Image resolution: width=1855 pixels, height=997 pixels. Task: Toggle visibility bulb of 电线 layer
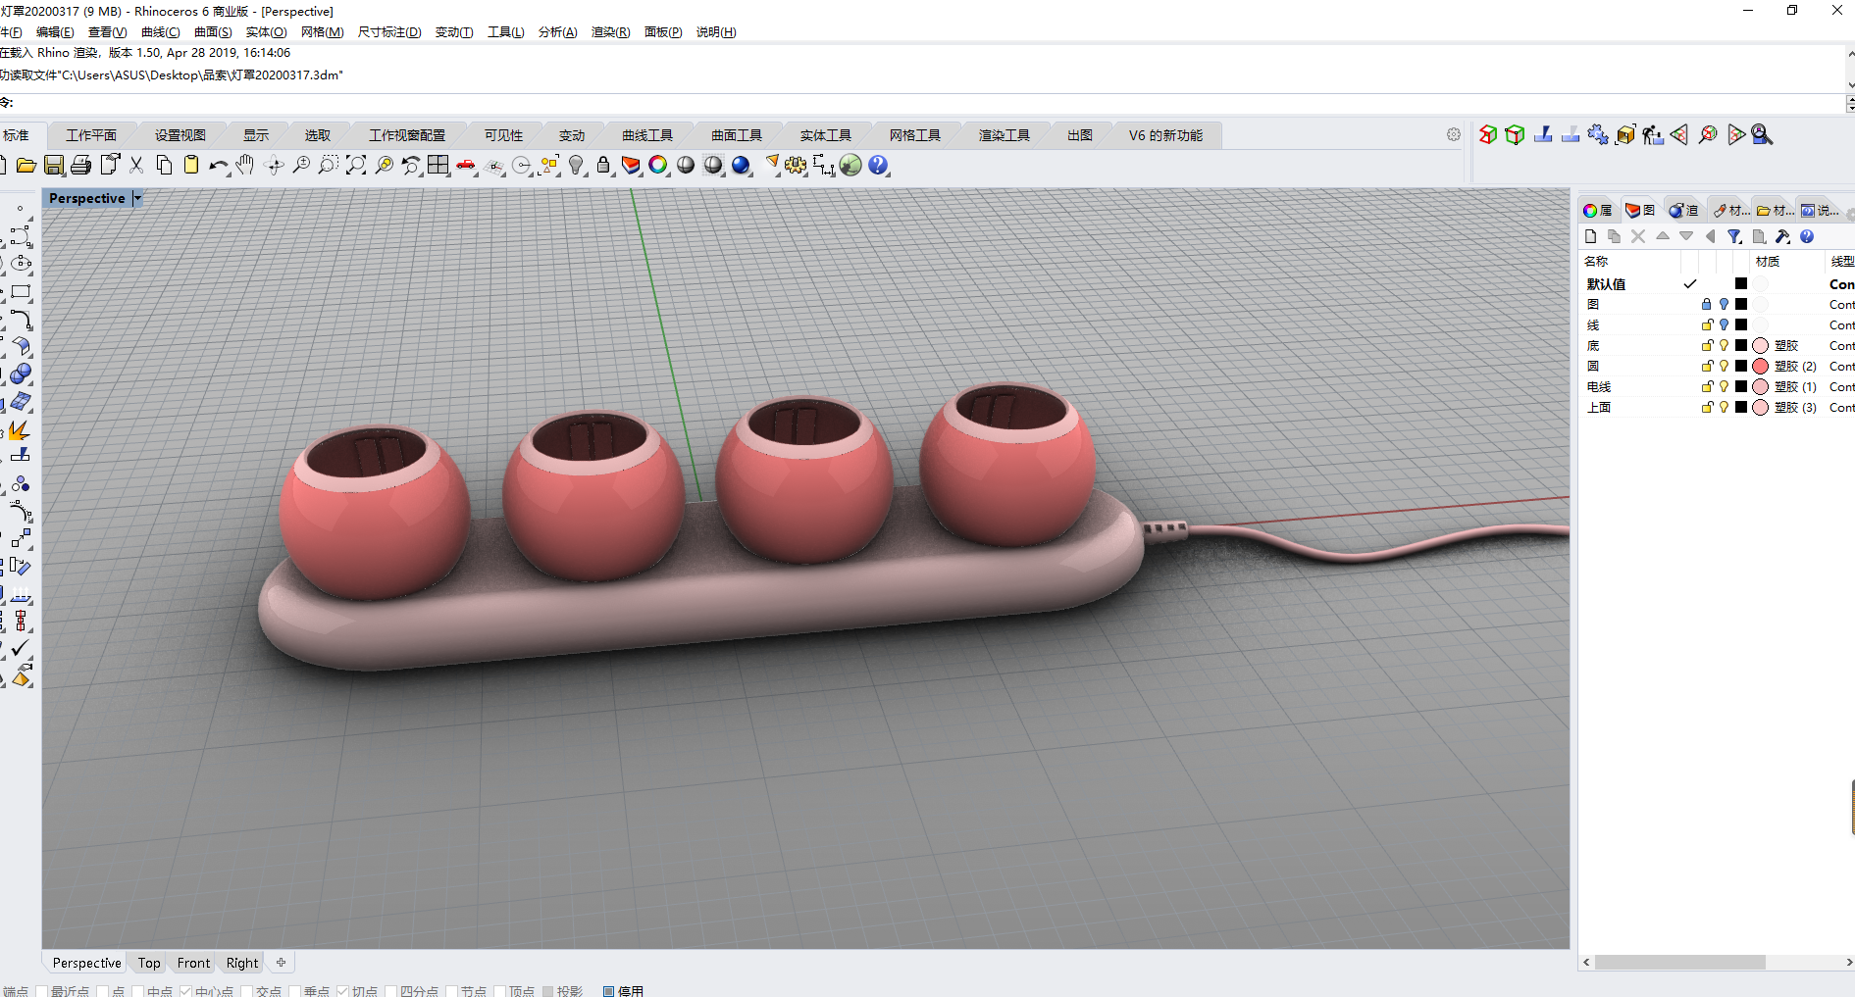point(1724,386)
